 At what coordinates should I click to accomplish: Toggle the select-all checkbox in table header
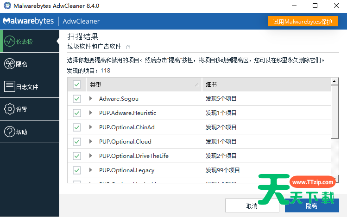click(x=77, y=84)
